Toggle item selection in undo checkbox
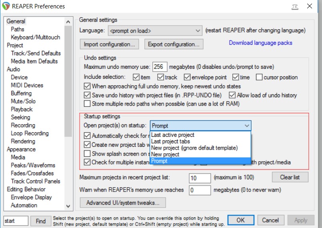Viewport: 322px width, 228px height. [136, 77]
